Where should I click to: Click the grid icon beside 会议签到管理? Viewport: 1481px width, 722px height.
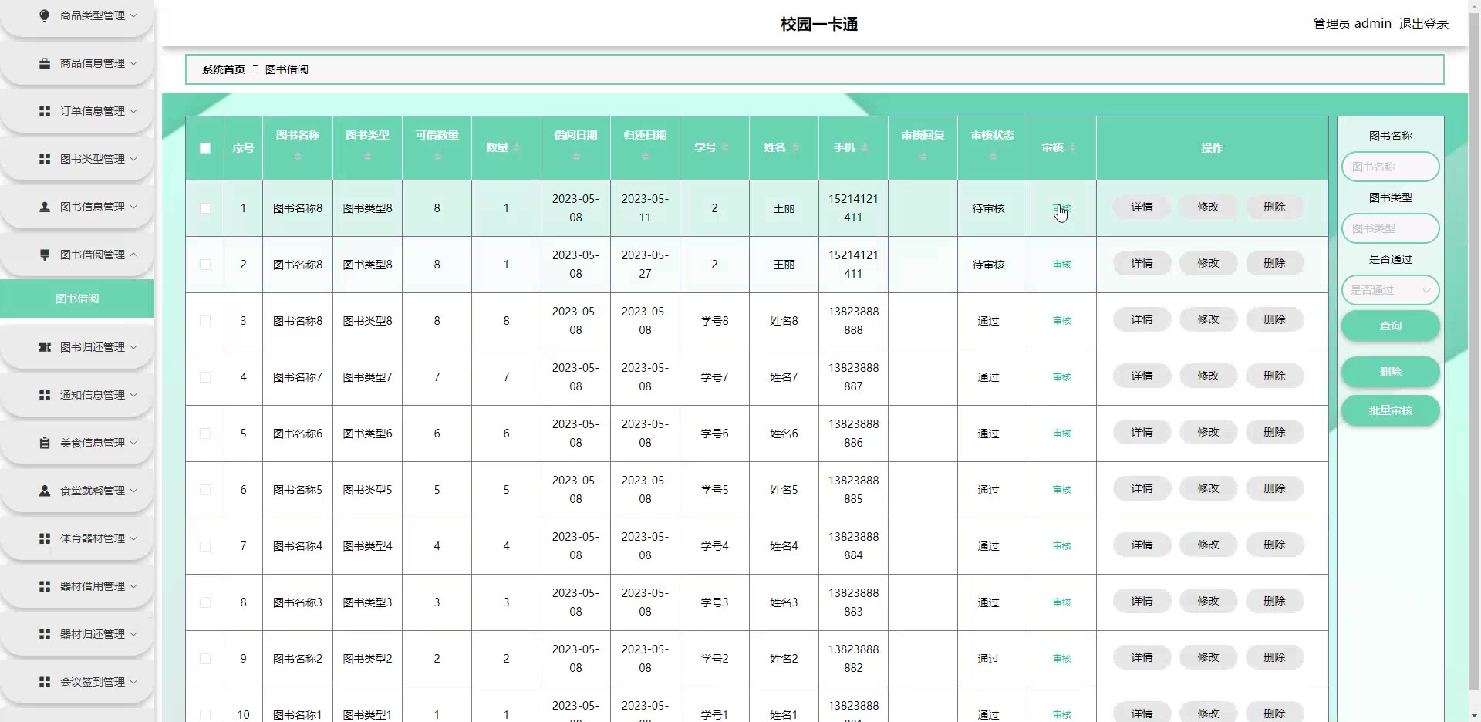click(x=45, y=682)
